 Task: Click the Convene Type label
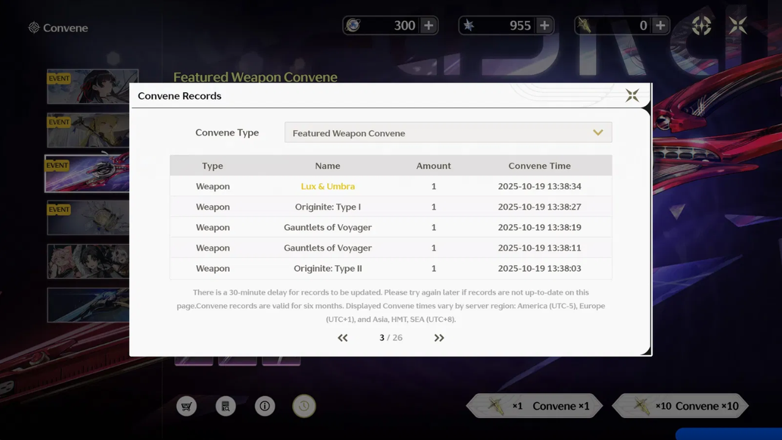tap(227, 132)
